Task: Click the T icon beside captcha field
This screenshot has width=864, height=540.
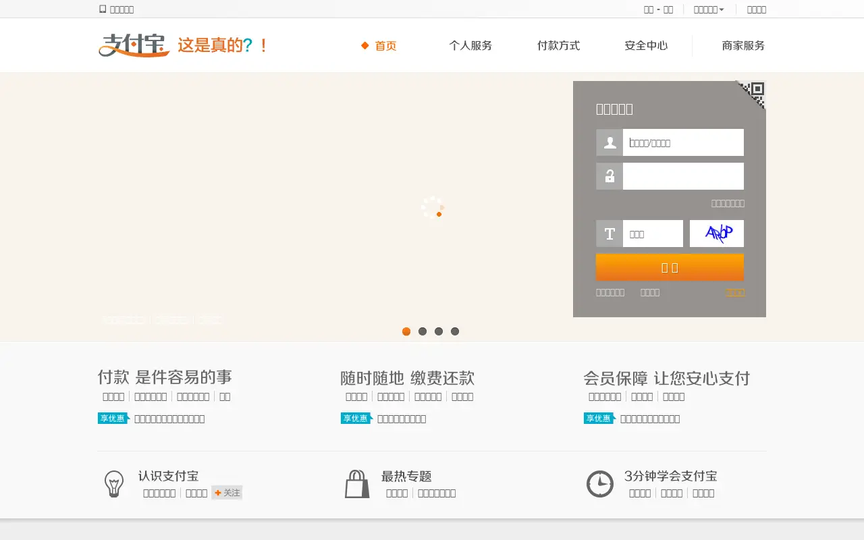Action: click(x=610, y=234)
